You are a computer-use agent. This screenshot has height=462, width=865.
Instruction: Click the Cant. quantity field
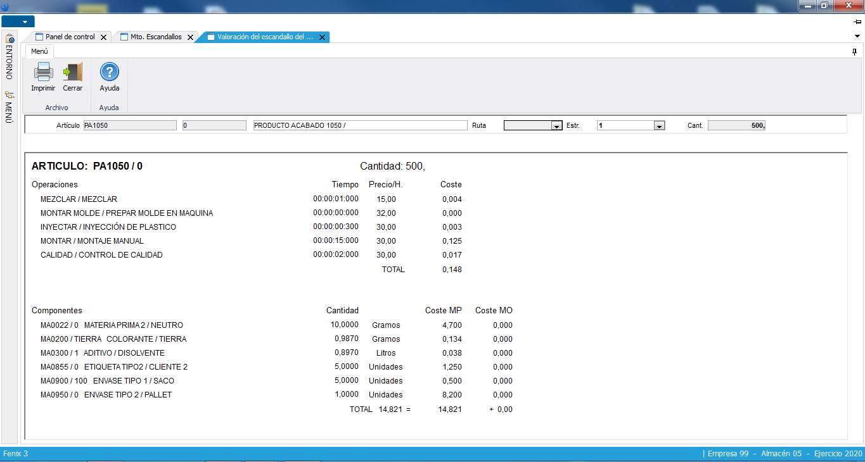tap(736, 125)
